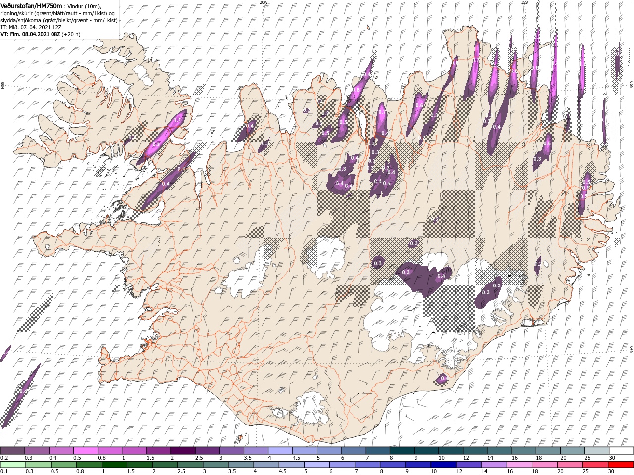This screenshot has height=475, width=634.
Task: Pick the 10–12 deep blue swatch in the bottom legend row
Action: pyautogui.click(x=443, y=465)
